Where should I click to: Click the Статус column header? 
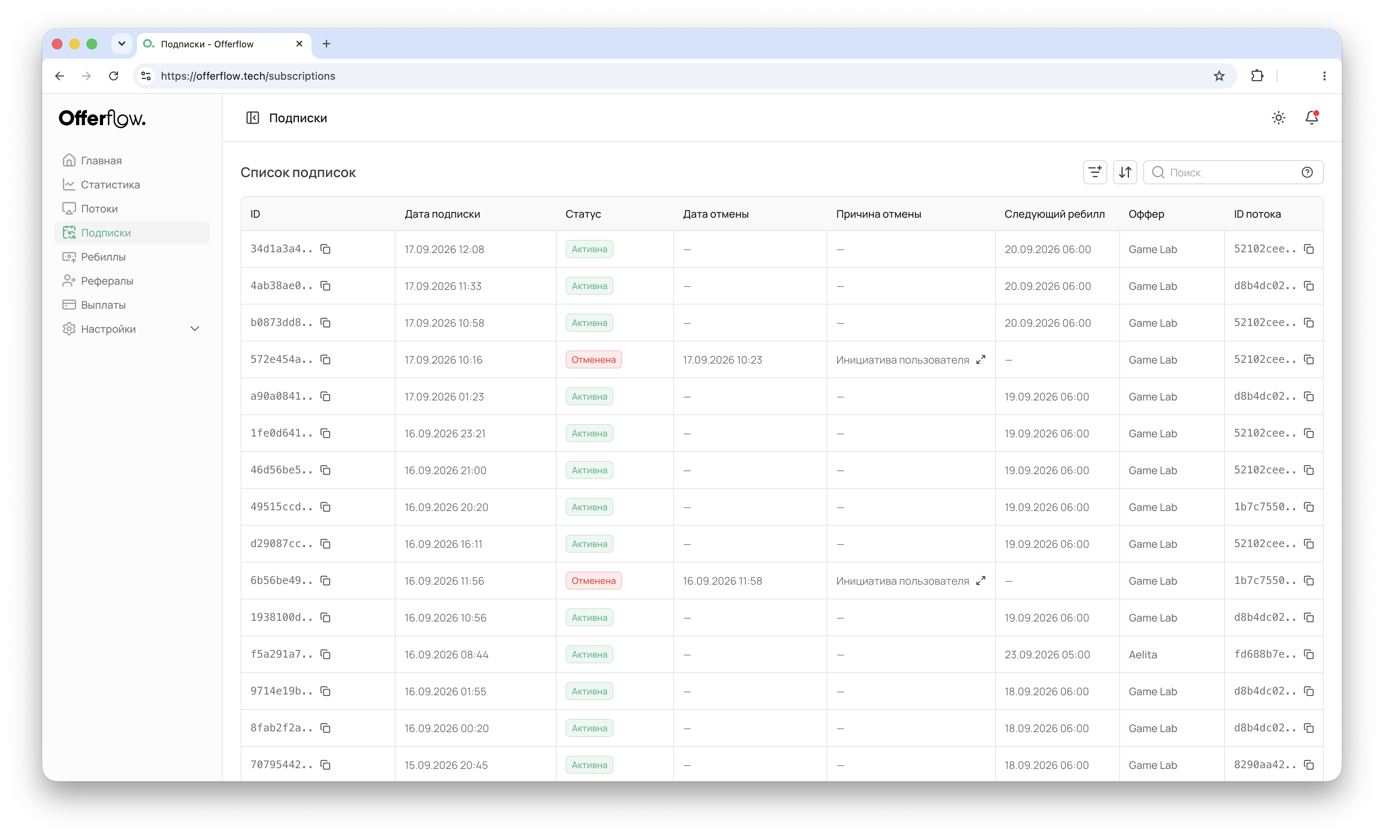tap(583, 214)
